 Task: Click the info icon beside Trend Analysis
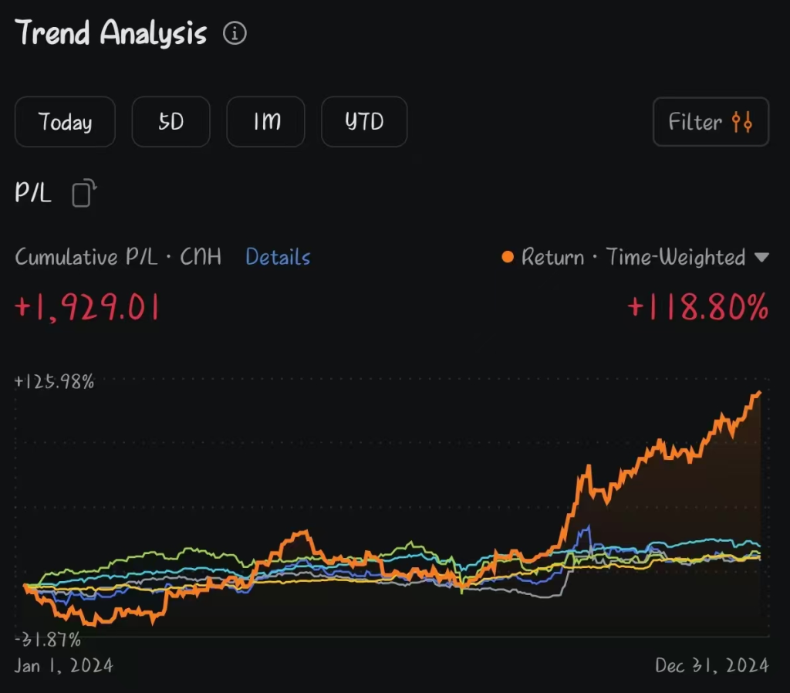point(235,34)
